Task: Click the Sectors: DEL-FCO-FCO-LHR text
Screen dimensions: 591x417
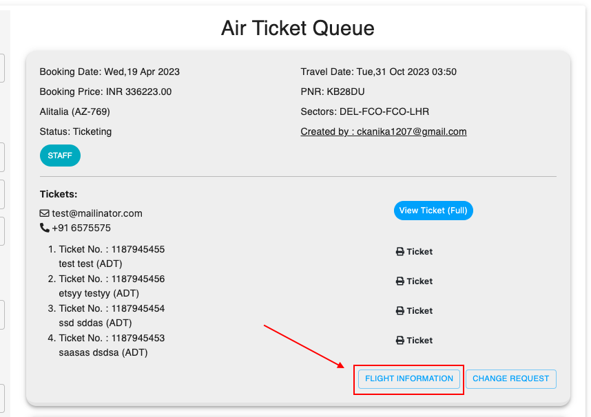Action: tap(364, 111)
